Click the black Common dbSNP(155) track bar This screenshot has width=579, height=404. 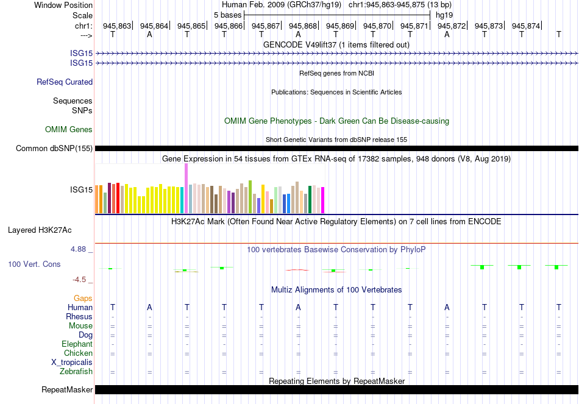coord(336,149)
